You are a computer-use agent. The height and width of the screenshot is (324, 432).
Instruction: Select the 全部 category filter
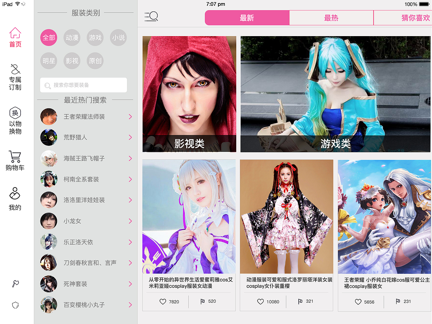click(49, 37)
